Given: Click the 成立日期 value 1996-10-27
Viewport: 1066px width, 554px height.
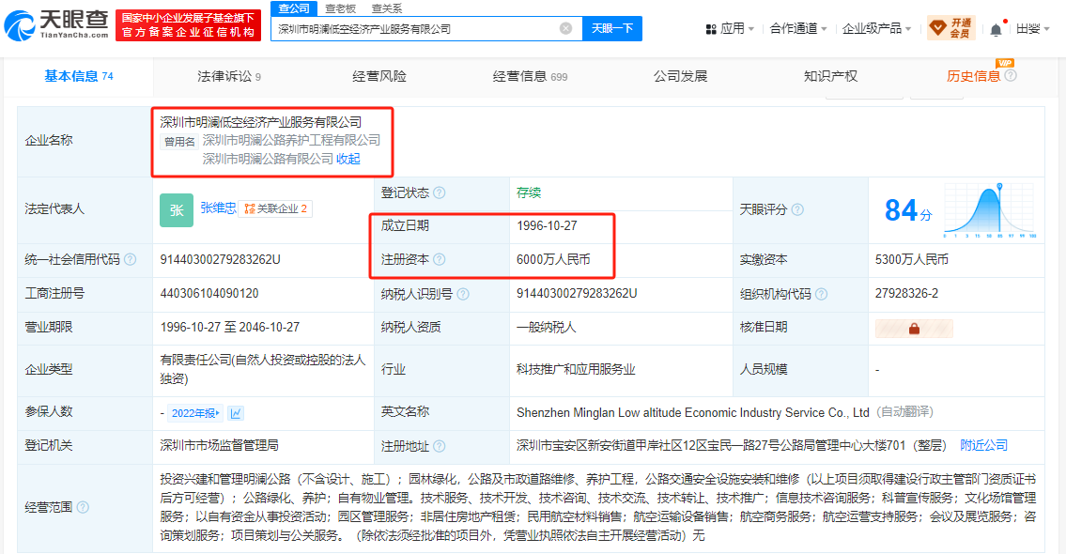Looking at the screenshot, I should point(547,225).
